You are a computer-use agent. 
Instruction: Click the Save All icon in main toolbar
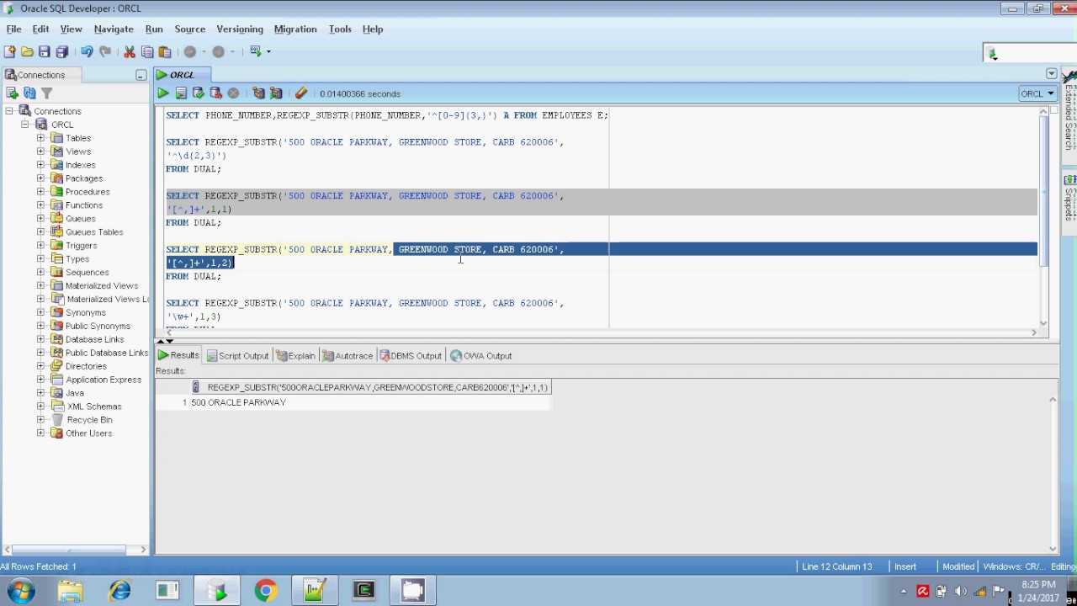point(61,52)
